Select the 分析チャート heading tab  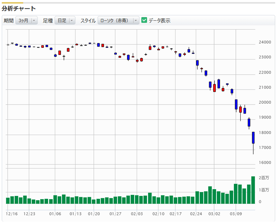click(19, 8)
